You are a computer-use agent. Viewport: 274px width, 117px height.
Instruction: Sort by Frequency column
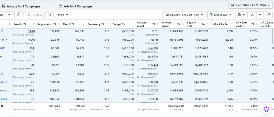[103, 24]
